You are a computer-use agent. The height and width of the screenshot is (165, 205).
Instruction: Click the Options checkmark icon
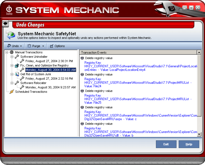click(x=52, y=46)
